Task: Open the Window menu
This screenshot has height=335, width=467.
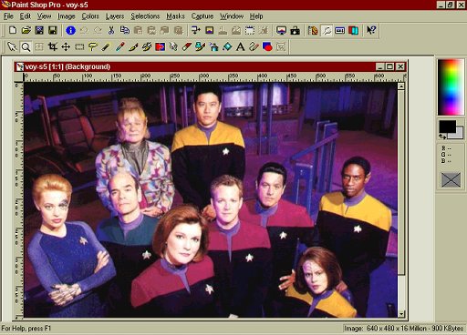Action: tap(232, 16)
